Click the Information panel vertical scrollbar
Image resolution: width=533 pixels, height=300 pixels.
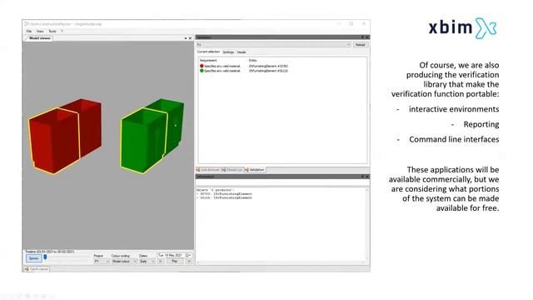pos(367,224)
